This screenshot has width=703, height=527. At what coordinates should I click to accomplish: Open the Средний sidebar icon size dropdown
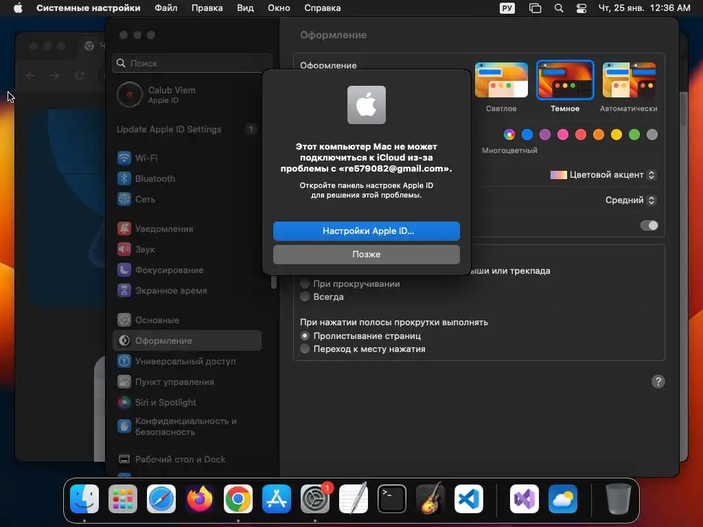631,200
